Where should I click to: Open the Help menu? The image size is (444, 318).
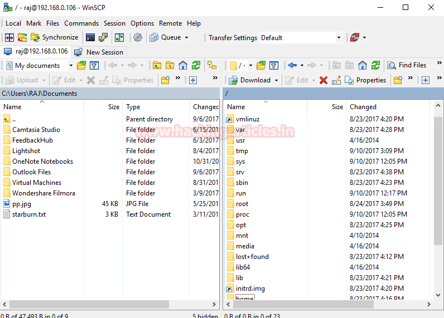point(194,23)
